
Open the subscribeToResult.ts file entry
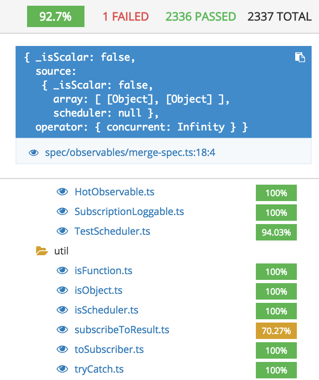pos(122,330)
